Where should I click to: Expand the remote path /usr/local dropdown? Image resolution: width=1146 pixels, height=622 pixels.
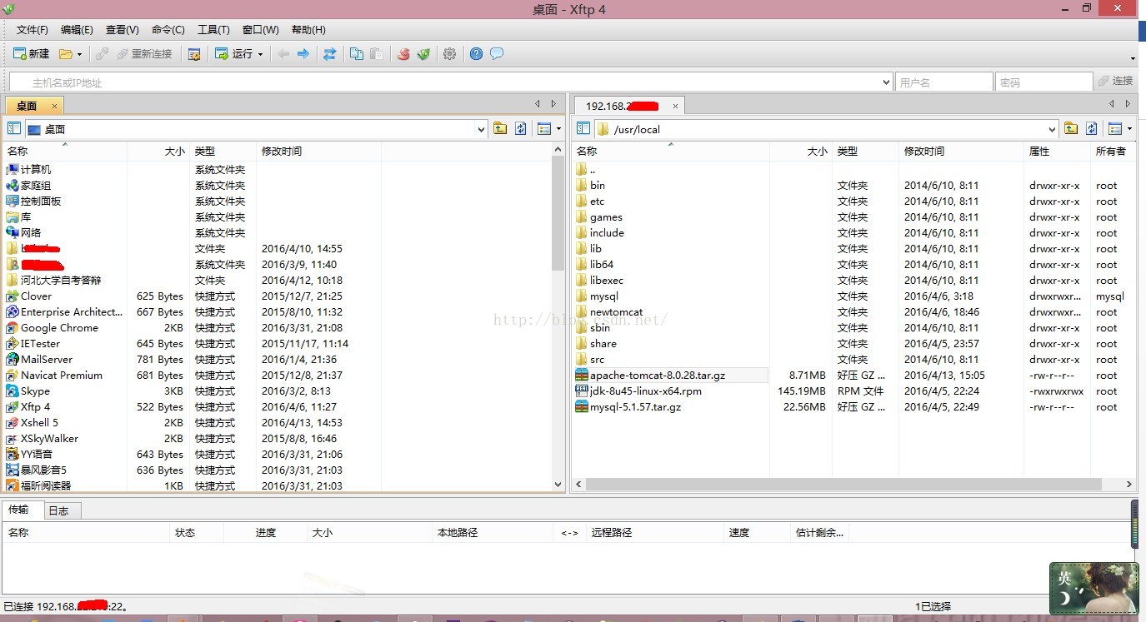1052,129
